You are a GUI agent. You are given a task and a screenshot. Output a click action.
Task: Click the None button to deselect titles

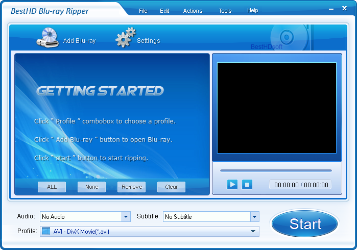[x=92, y=187]
